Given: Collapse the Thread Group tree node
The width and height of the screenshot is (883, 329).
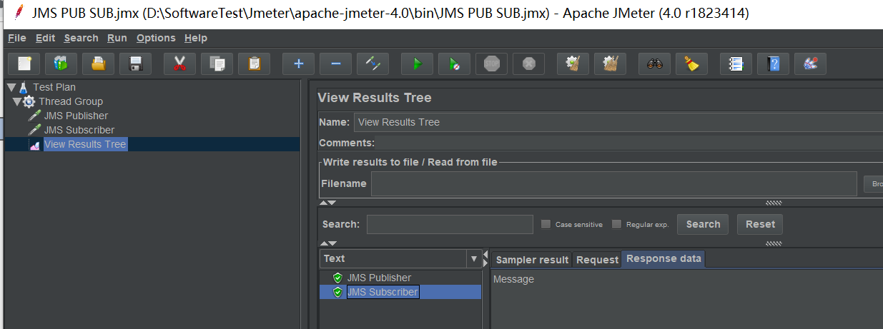Looking at the screenshot, I should [x=16, y=101].
